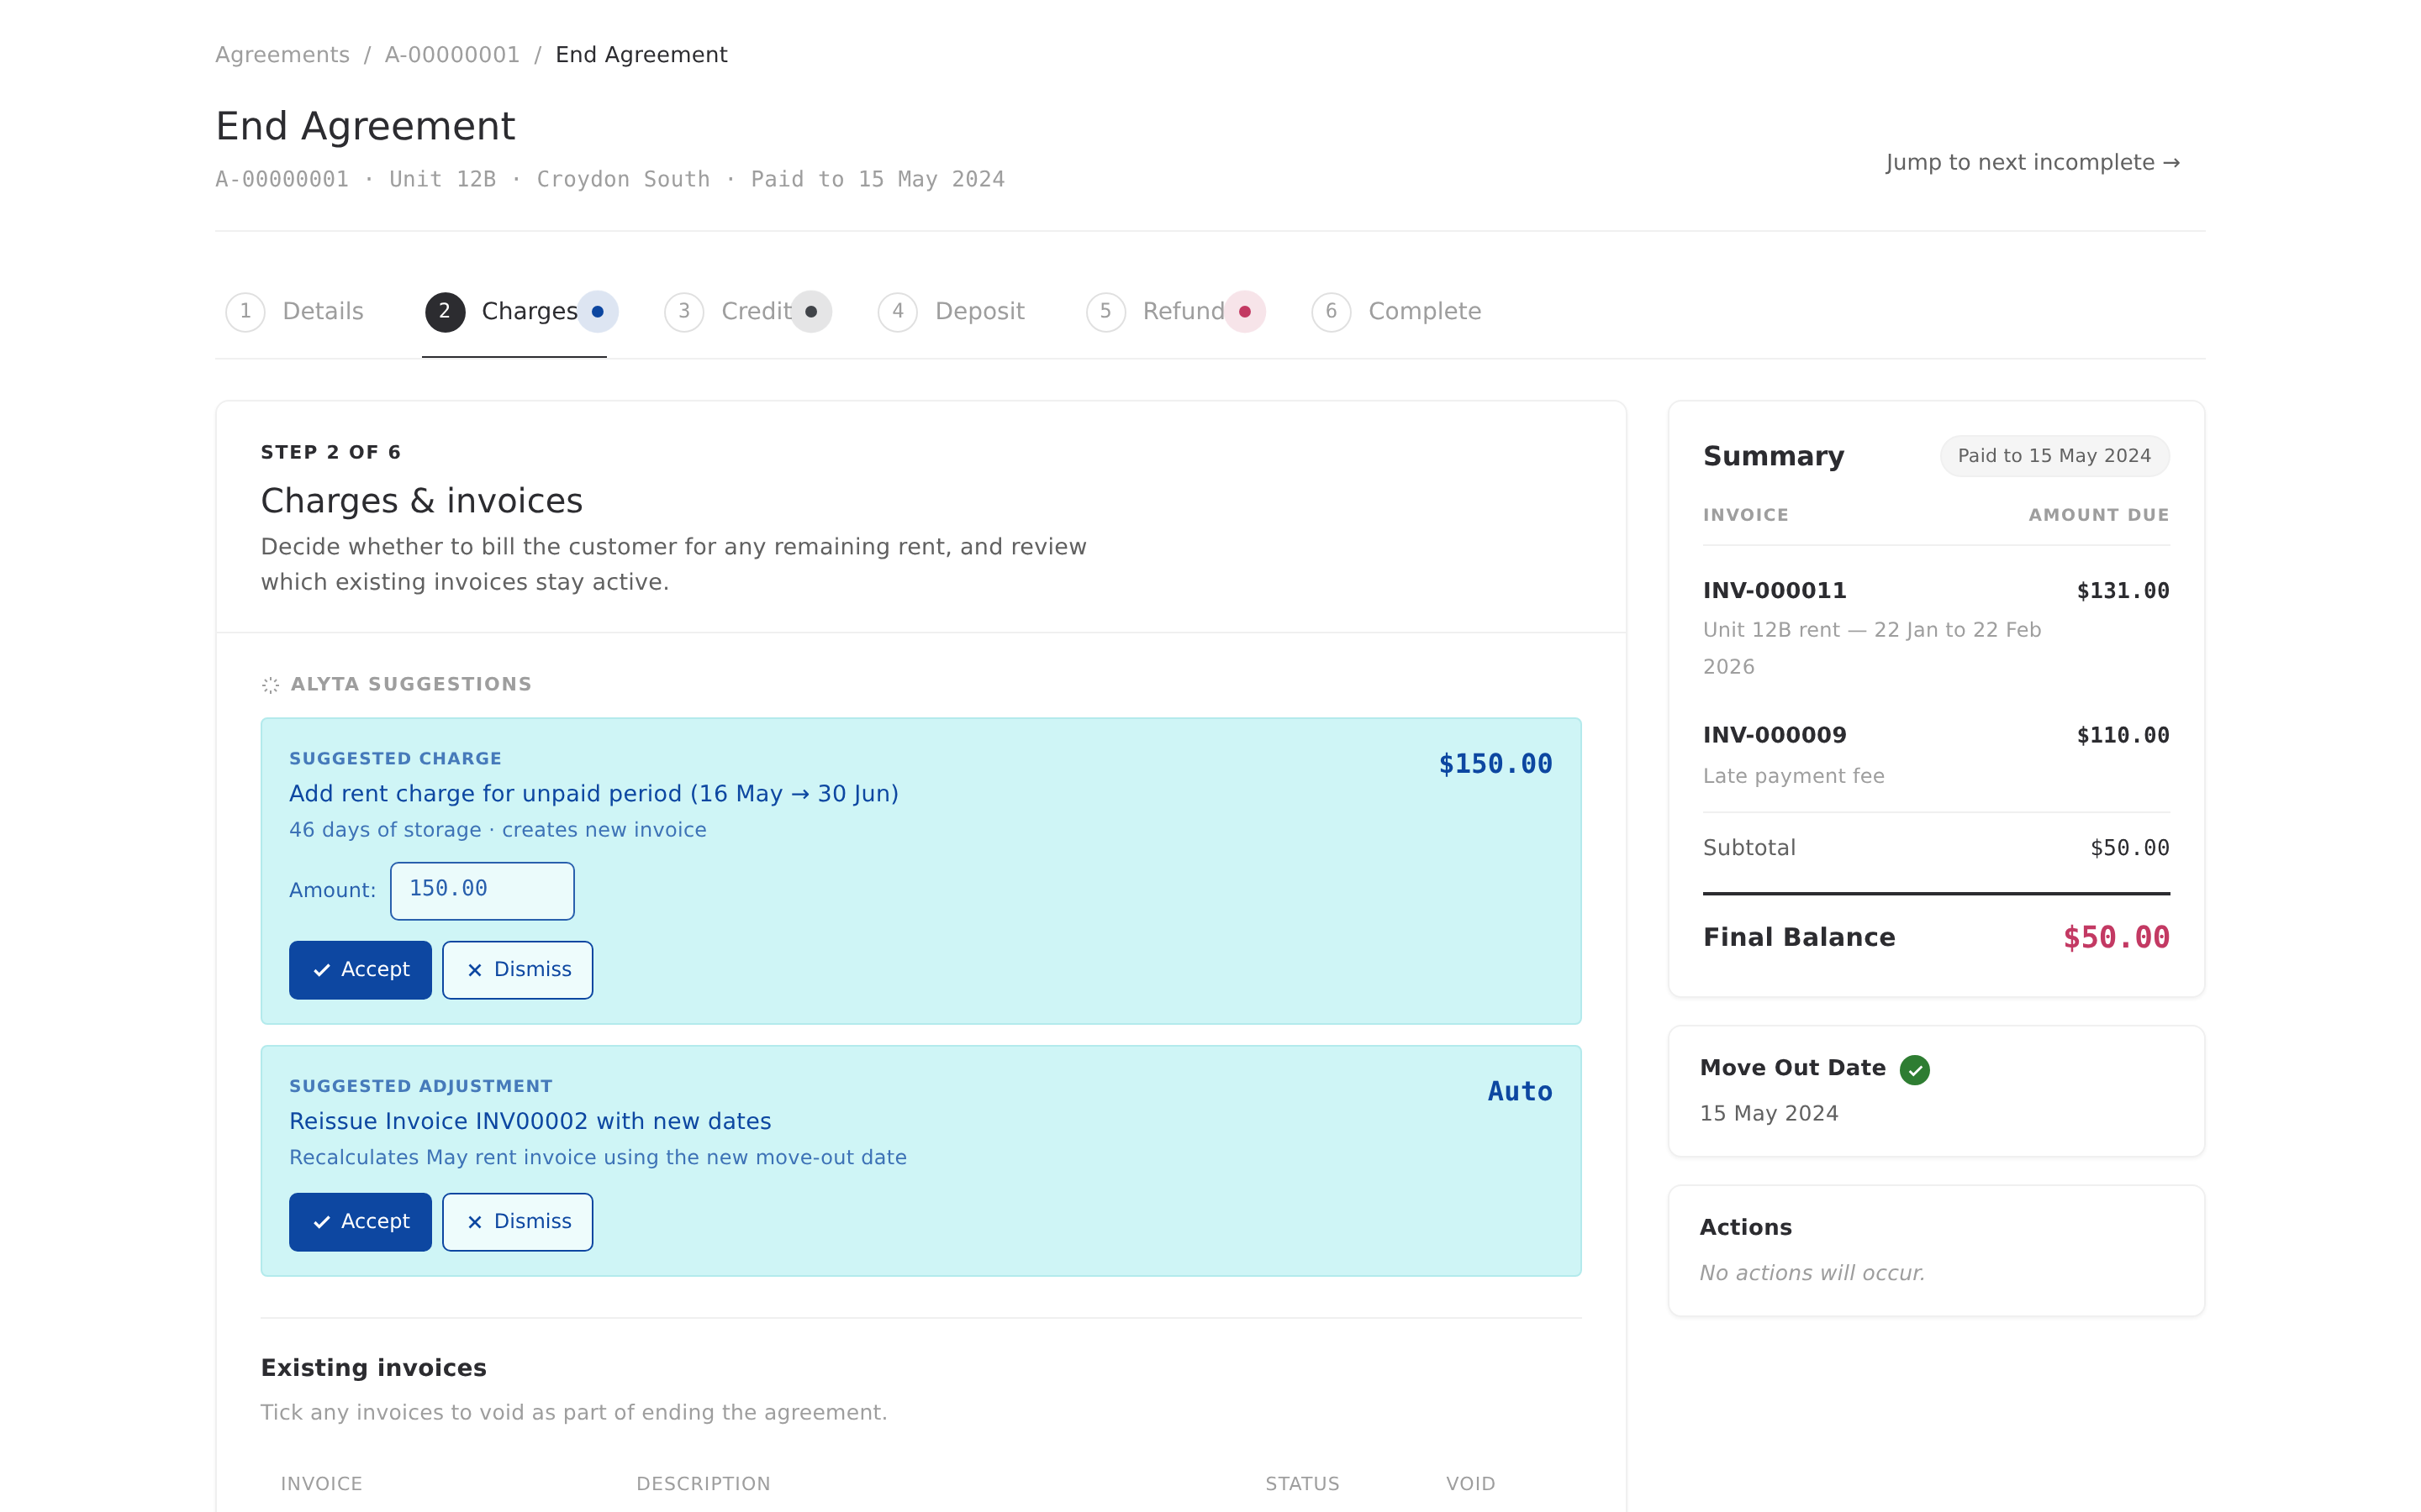Click the grey status dot beside Credit
The image size is (2421, 1512).
tap(811, 312)
